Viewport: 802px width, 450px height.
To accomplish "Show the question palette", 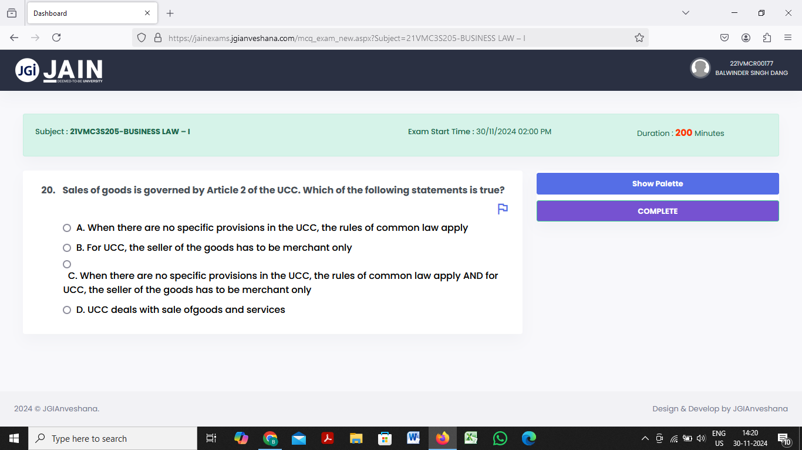I will pos(657,183).
